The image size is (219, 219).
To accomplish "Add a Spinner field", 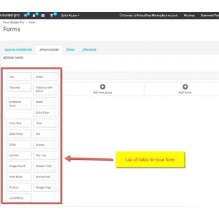I will [x=19, y=155].
